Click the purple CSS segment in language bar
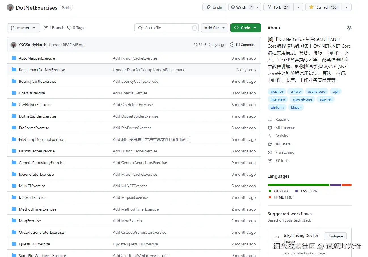The image size is (368, 257). point(335,185)
